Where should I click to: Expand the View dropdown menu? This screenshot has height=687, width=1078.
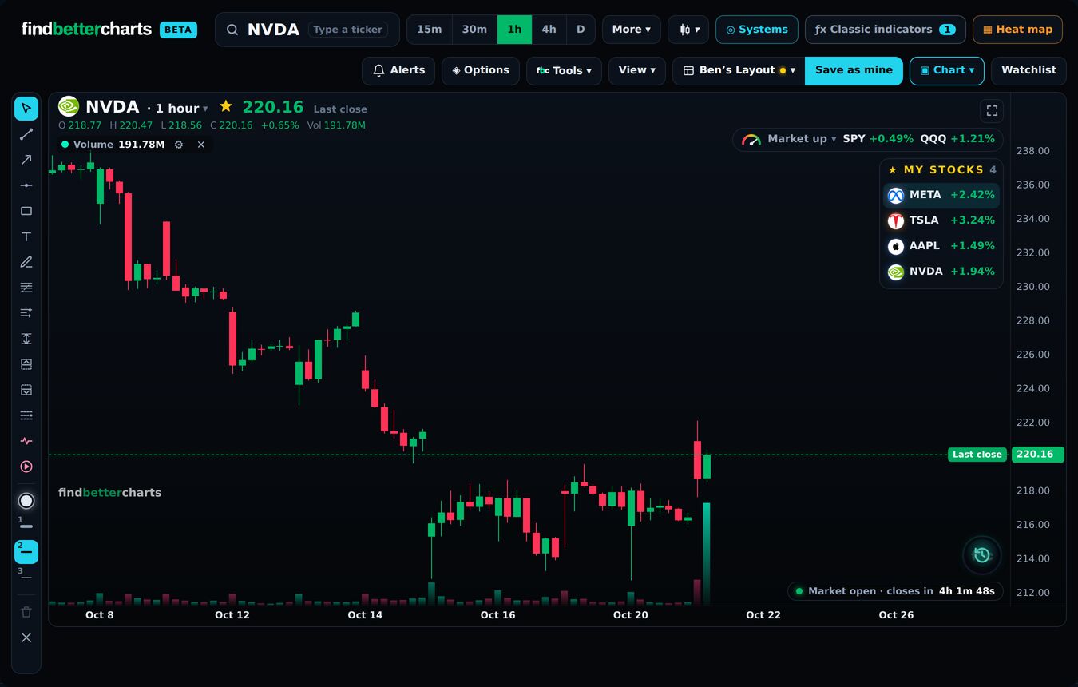pyautogui.click(x=636, y=70)
